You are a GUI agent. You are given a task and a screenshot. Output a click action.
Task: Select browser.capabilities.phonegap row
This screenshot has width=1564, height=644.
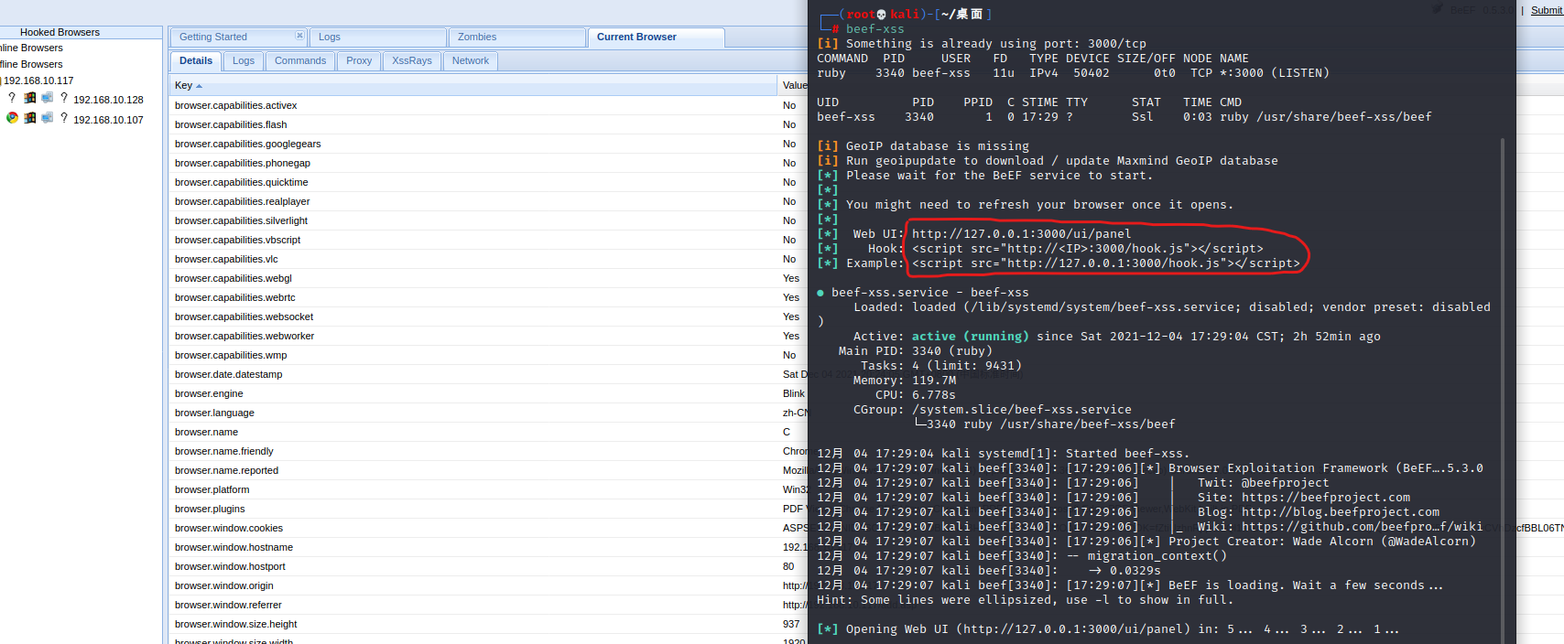[x=488, y=163]
